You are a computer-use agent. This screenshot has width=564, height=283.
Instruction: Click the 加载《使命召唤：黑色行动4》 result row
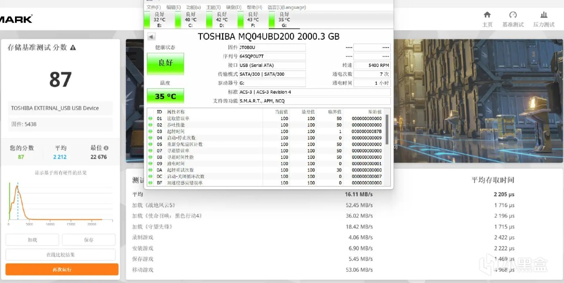323,216
